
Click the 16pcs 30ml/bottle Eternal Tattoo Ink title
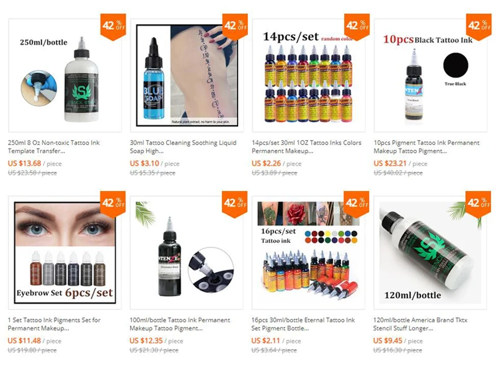coord(303,324)
